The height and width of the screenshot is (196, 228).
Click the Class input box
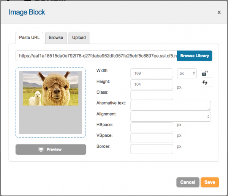click(x=152, y=95)
